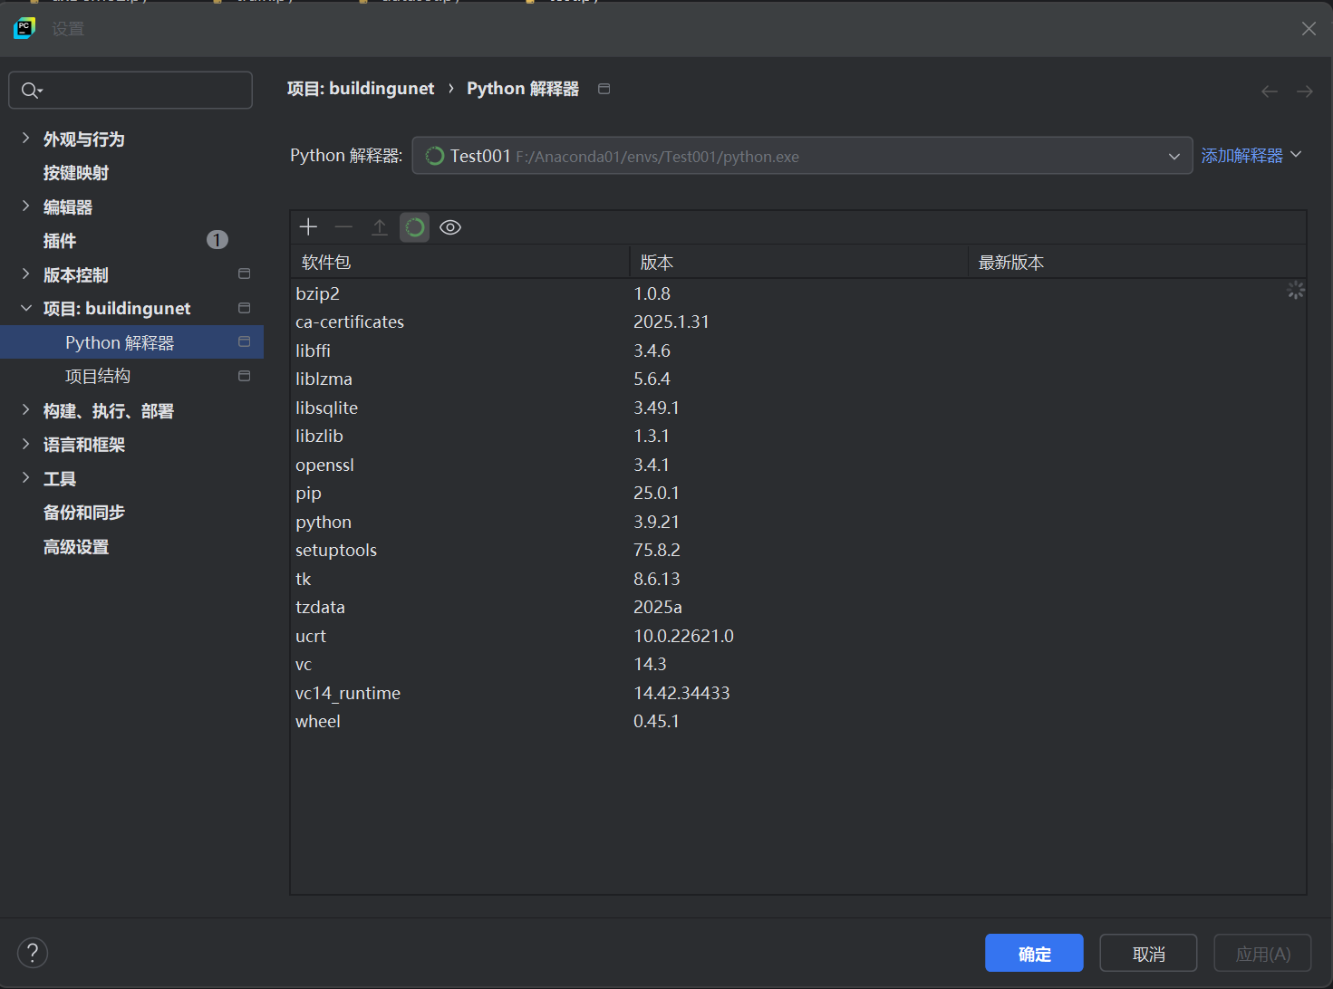This screenshot has width=1333, height=989.
Task: Expand the 外观与行为 section
Action: click(25, 138)
